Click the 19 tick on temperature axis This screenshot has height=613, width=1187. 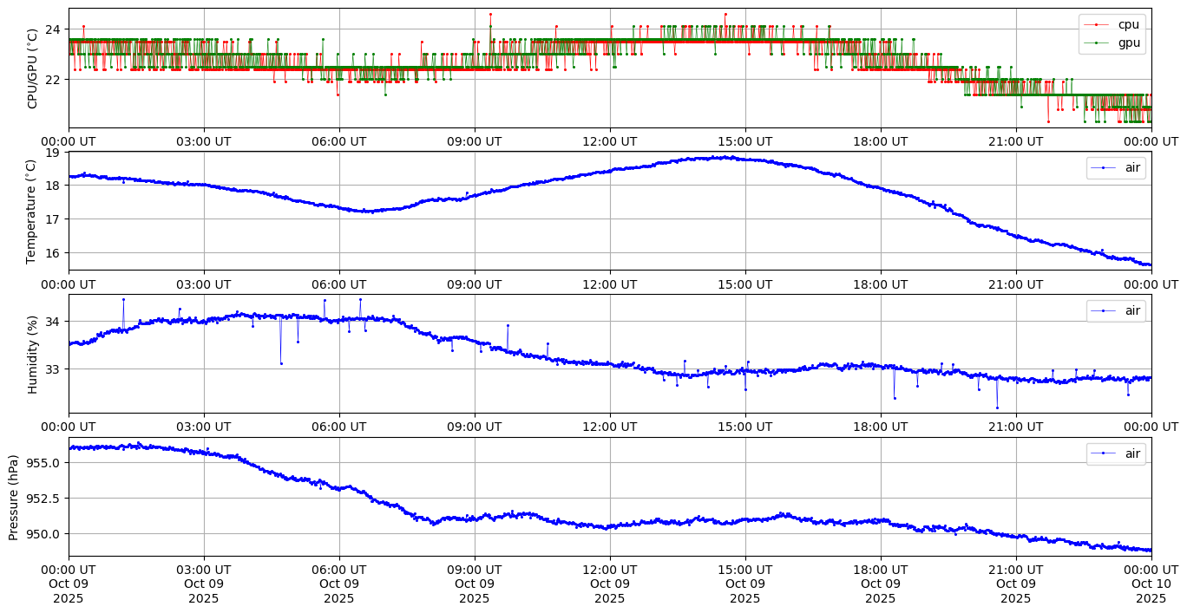point(51,153)
